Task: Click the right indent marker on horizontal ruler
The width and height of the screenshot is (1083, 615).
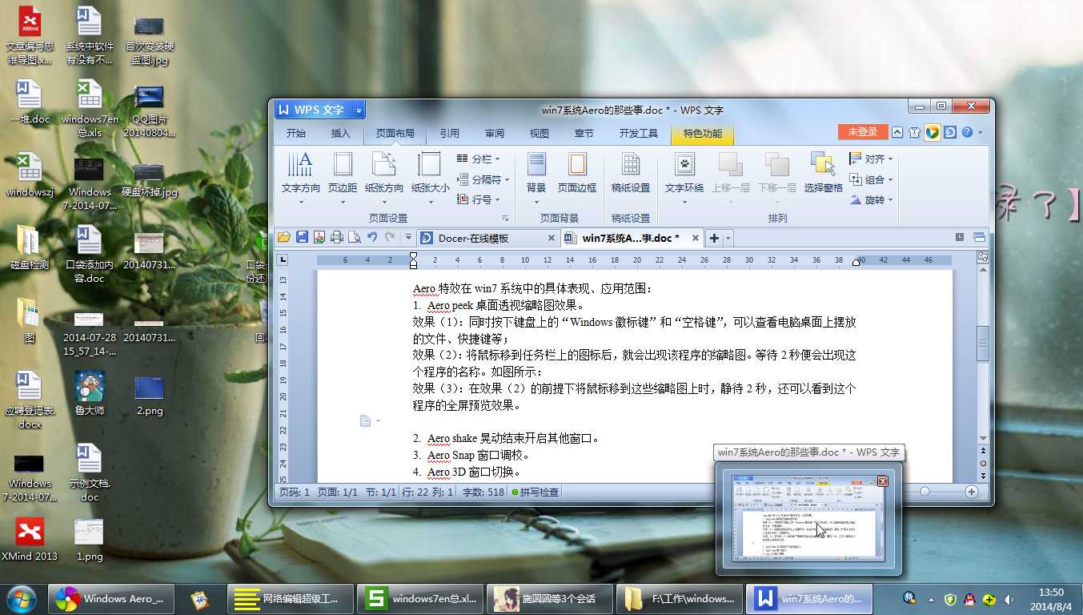Action: pyautogui.click(x=856, y=261)
